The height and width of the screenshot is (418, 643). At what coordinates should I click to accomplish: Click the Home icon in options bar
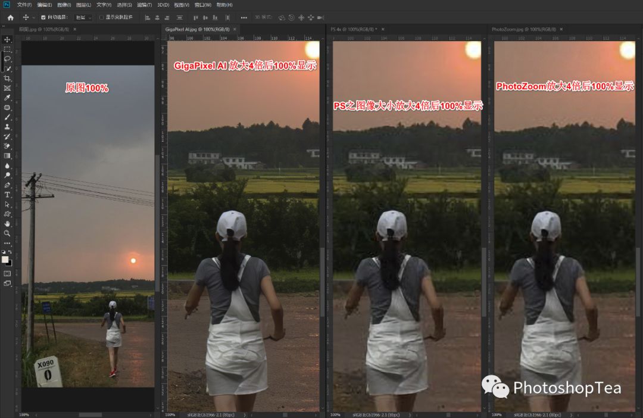(11, 18)
